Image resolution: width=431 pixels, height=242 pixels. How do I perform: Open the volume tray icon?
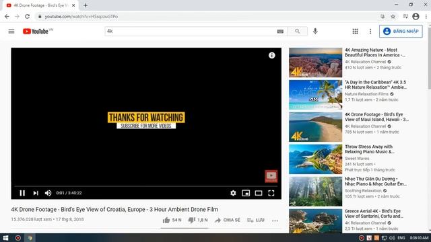pyautogui.click(x=392, y=238)
